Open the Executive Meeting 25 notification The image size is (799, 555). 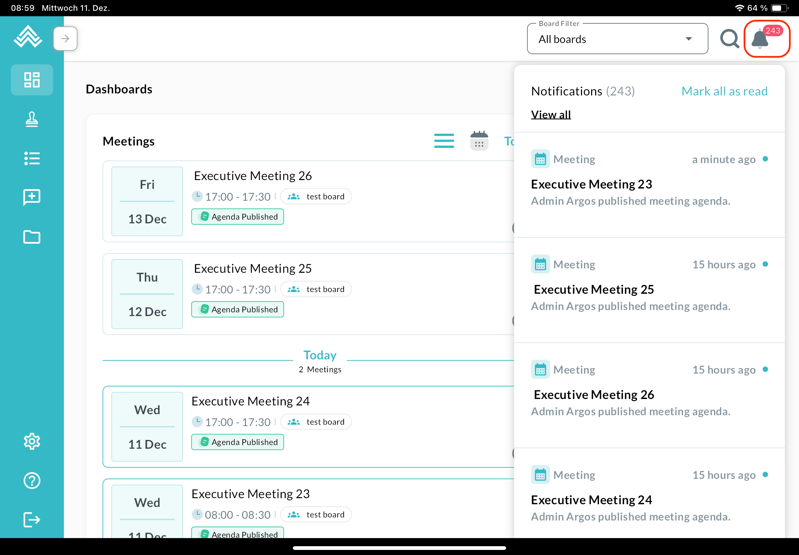click(x=593, y=290)
